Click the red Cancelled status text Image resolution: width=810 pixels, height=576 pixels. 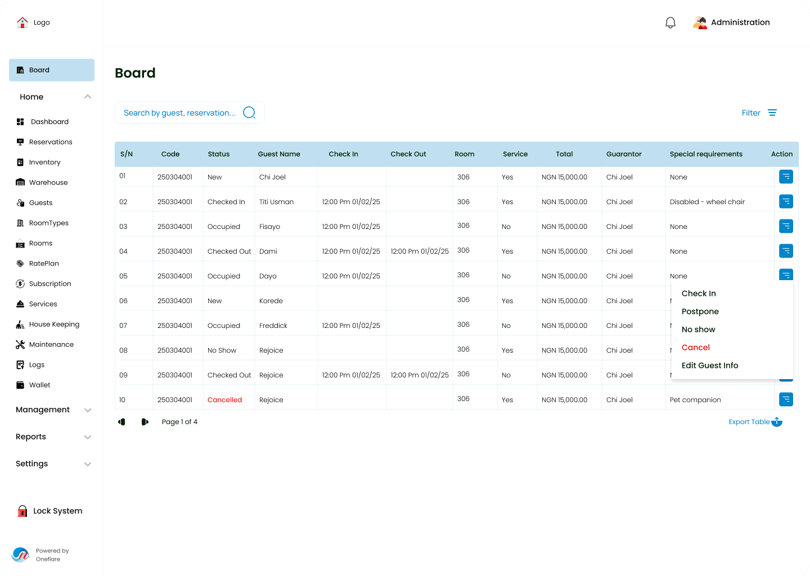tap(224, 400)
